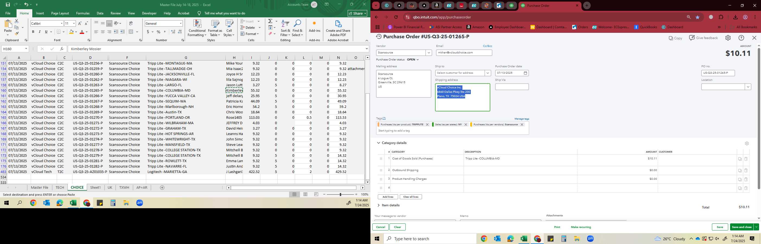Open the number format General dropdown

pyautogui.click(x=181, y=23)
